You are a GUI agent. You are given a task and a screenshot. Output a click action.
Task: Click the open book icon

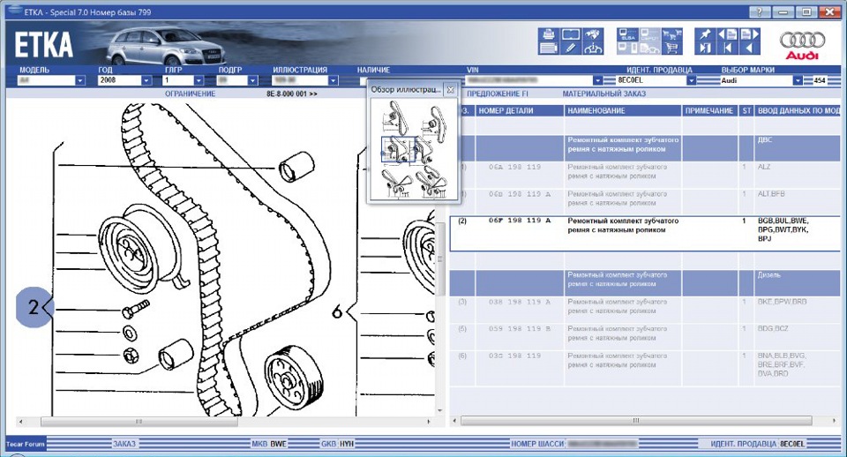point(571,35)
